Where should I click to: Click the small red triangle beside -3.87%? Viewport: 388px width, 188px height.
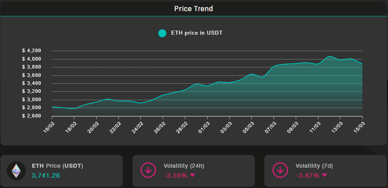[x=324, y=175]
